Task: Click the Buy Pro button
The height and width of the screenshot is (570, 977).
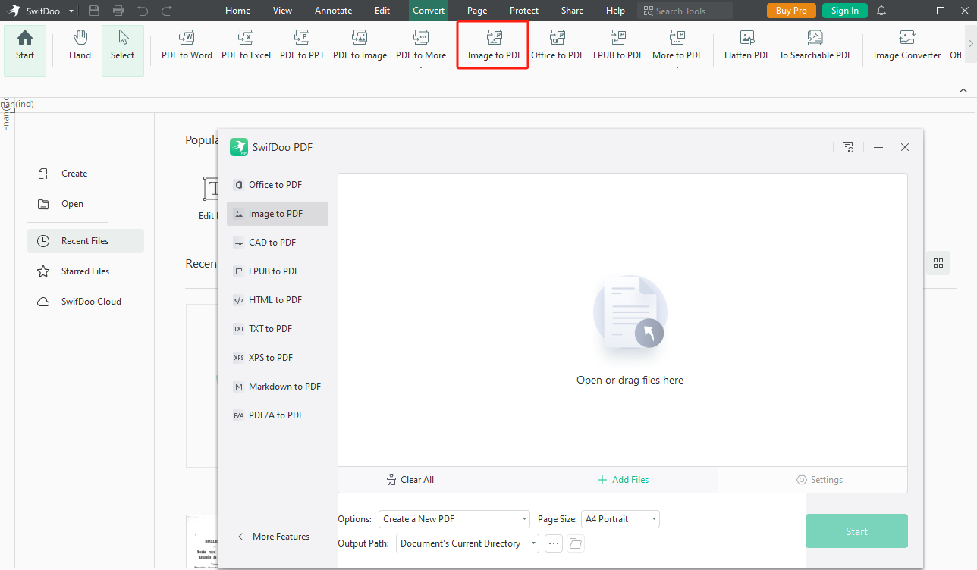Action: point(791,11)
